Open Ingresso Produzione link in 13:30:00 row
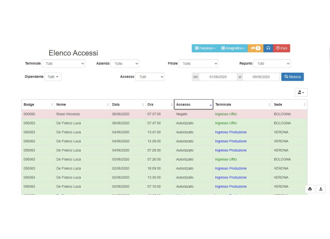330x239 pixels. point(230,177)
